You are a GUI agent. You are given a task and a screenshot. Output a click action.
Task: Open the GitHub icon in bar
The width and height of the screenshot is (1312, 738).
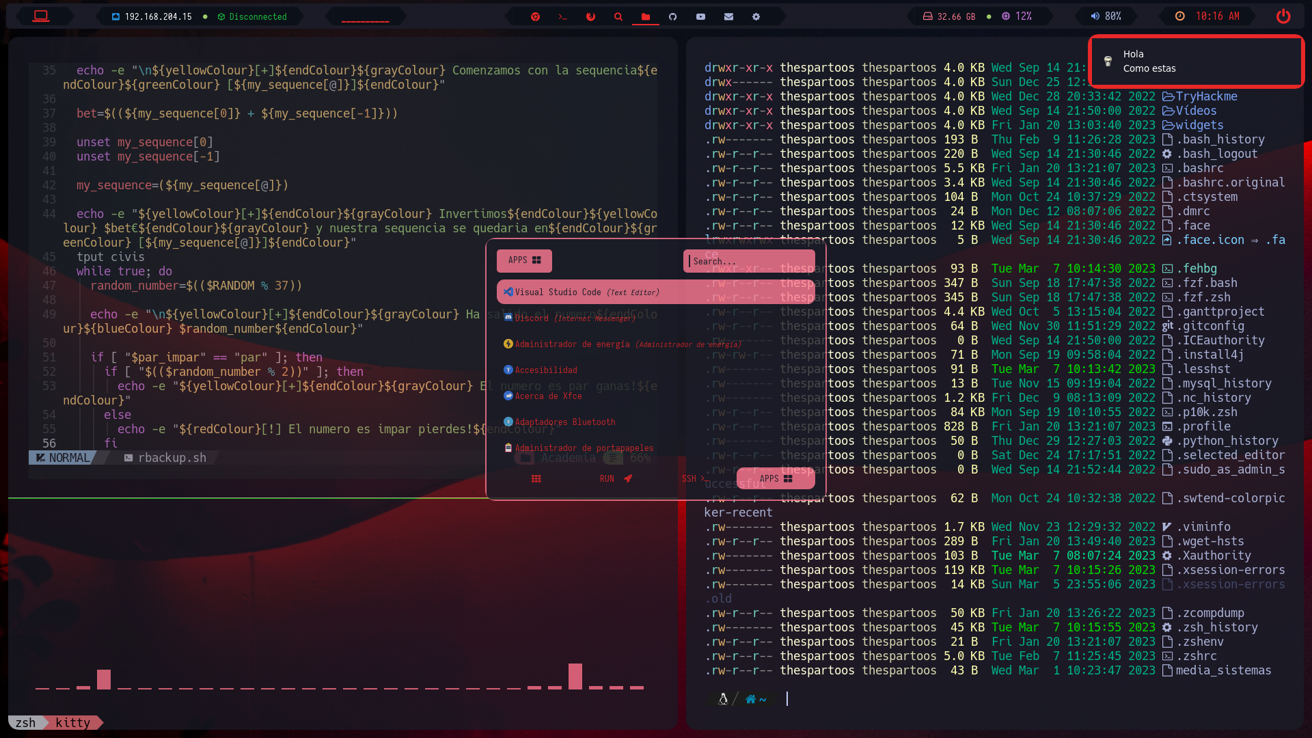tap(673, 16)
